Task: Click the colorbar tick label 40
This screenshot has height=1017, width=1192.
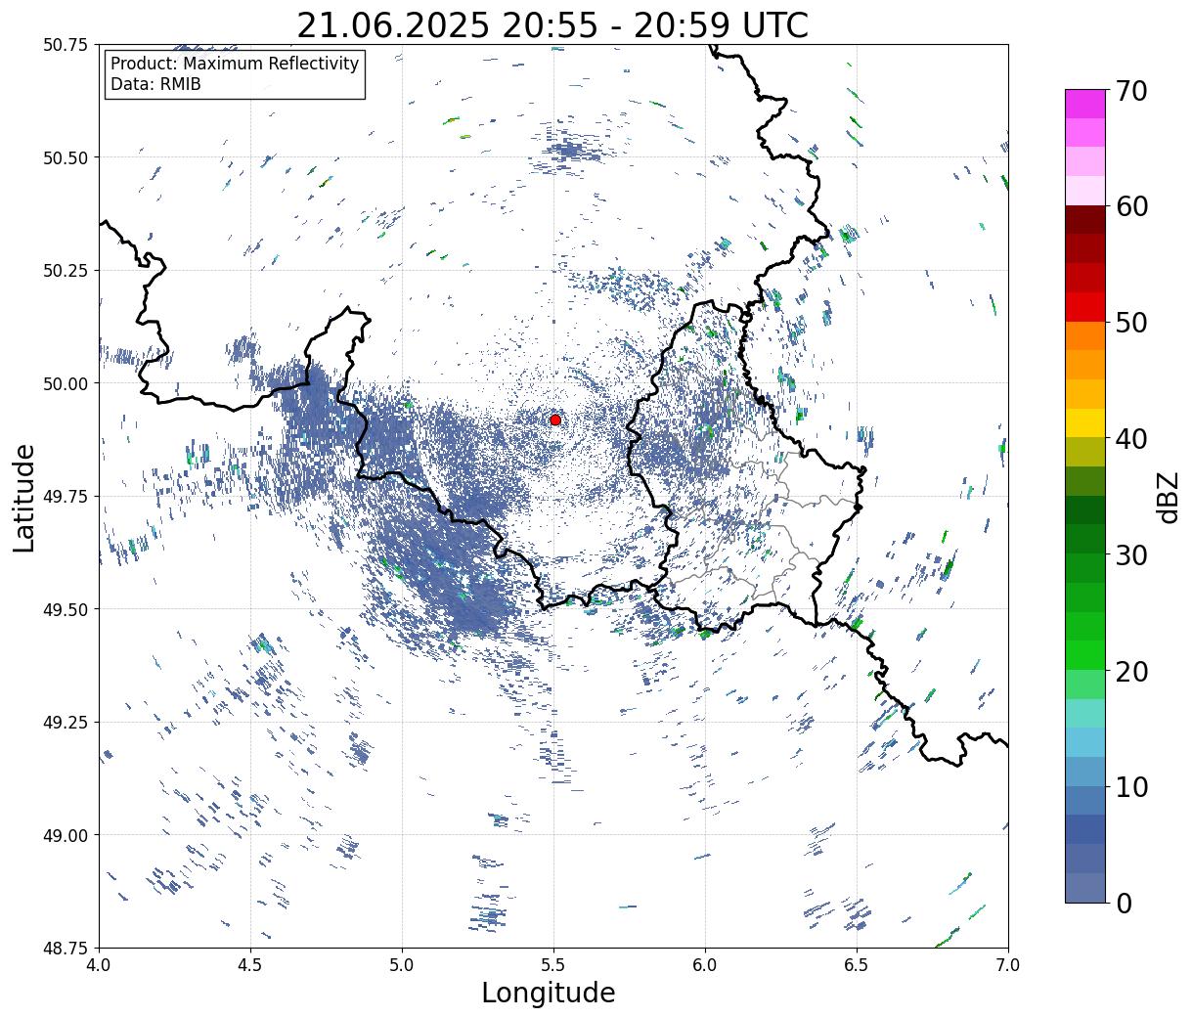Action: (x=1130, y=439)
